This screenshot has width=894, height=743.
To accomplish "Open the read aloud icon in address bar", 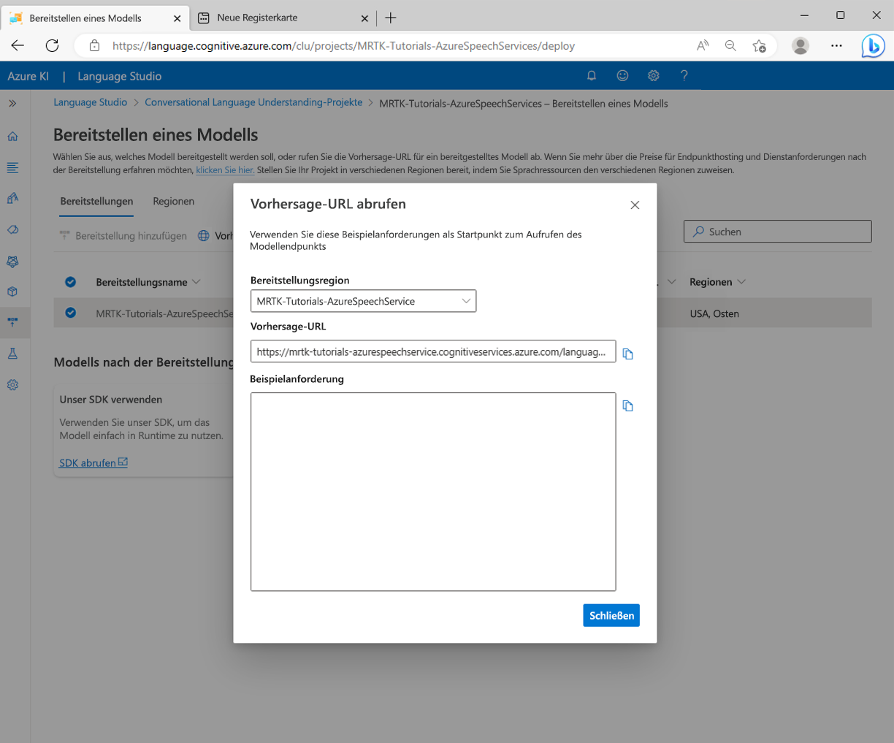I will click(703, 45).
